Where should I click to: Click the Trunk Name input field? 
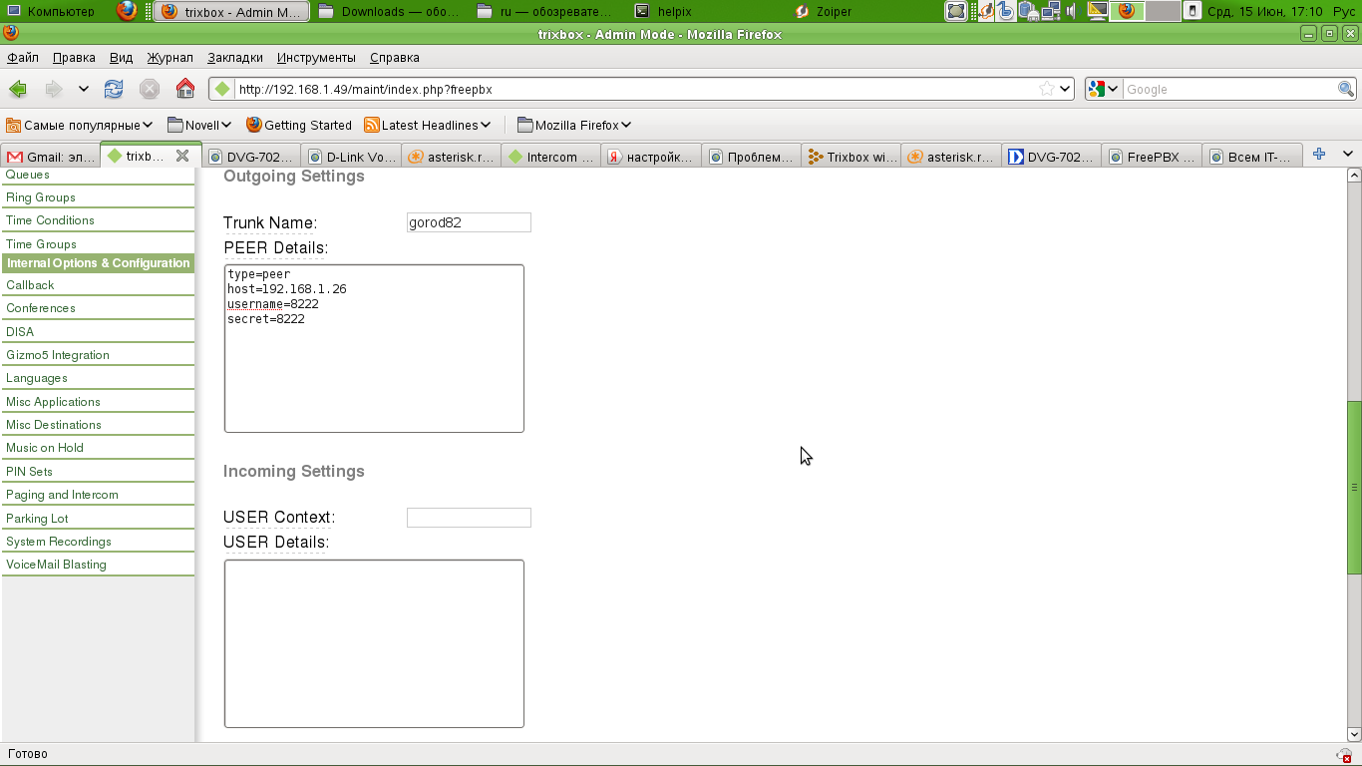click(469, 222)
